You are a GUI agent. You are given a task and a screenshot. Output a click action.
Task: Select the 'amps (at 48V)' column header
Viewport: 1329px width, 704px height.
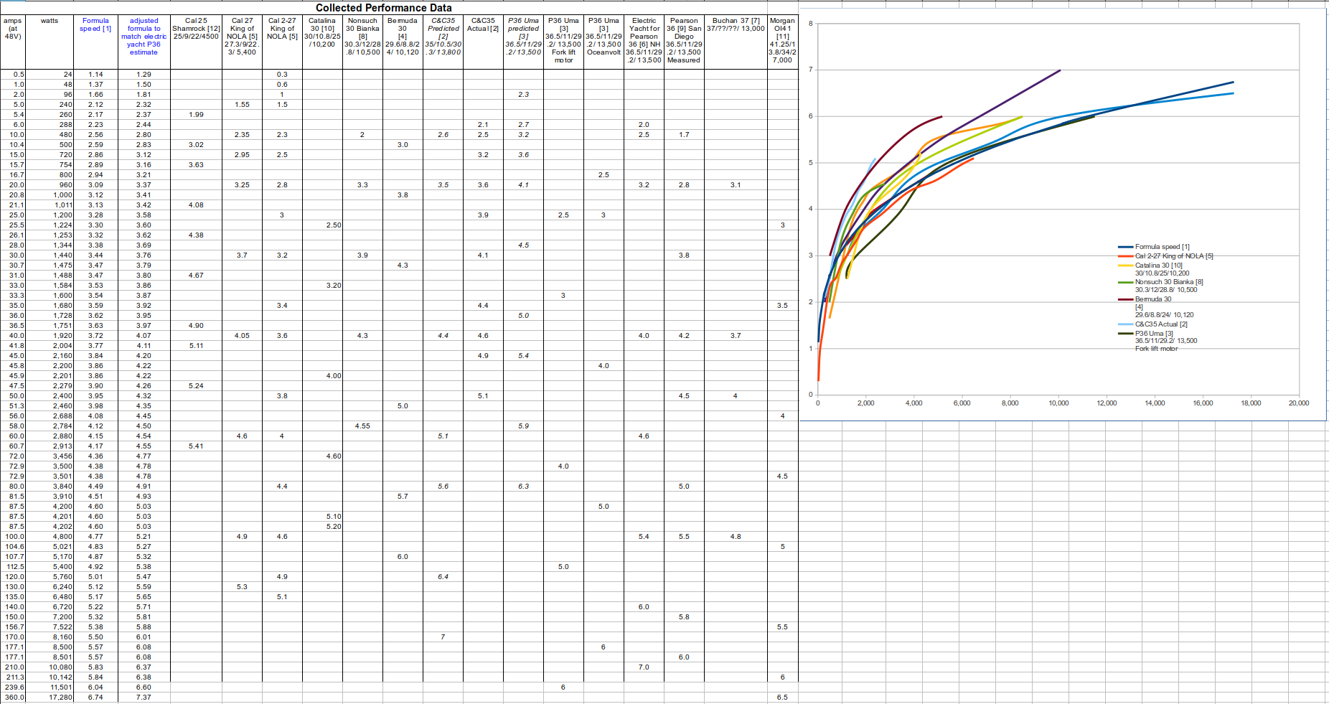click(13, 29)
